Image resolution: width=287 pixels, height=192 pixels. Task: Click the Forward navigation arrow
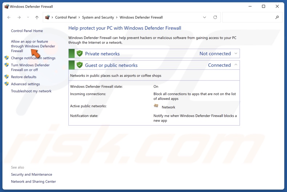19,17
